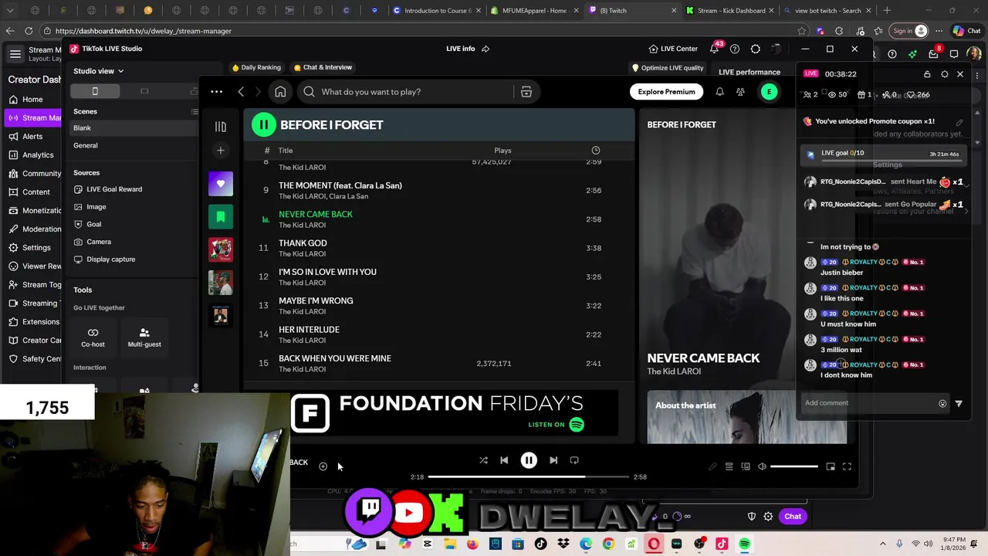The width and height of the screenshot is (988, 556).
Task: Toggle lock on TikTok chat overlay
Action: [x=927, y=74]
